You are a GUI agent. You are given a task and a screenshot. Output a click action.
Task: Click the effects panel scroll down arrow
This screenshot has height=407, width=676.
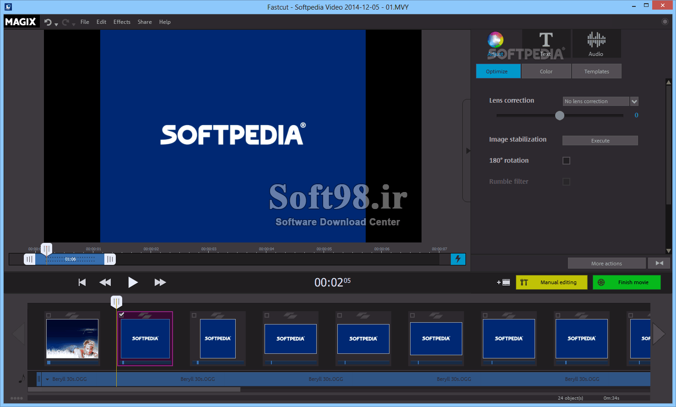(669, 251)
